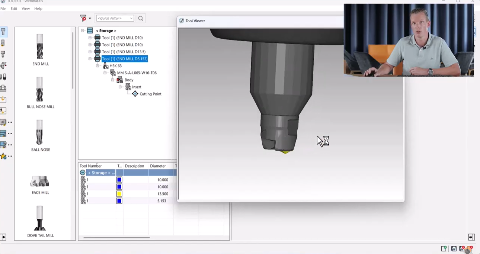Click the ellipsis button next to the star icon

pos(10,156)
